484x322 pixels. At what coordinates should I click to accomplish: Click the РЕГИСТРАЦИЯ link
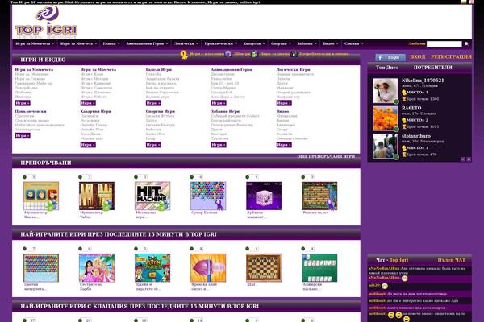point(451,56)
